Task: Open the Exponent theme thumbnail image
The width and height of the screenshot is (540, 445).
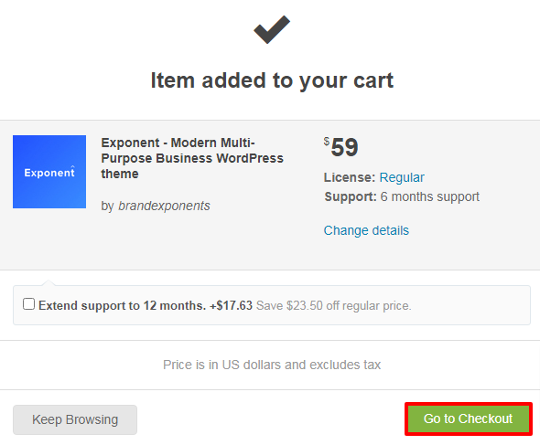Action: pos(49,172)
